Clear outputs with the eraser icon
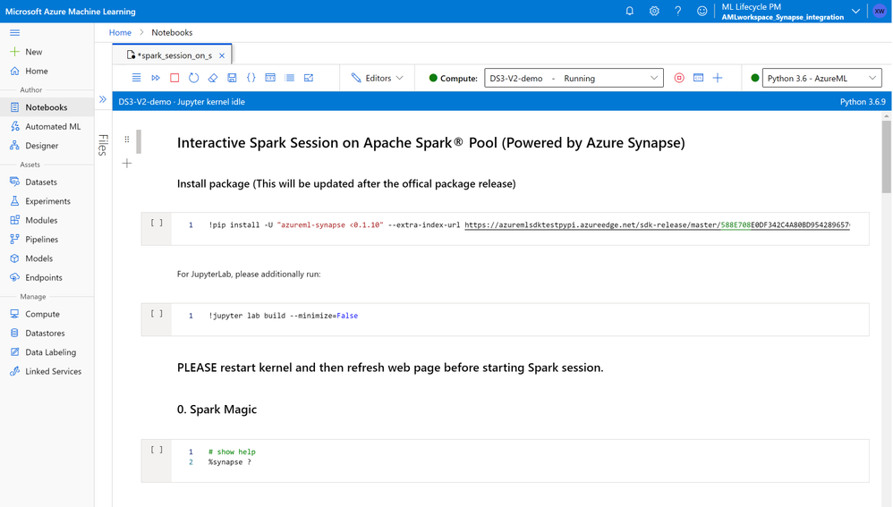Viewport: 893px width, 507px height. click(x=213, y=78)
